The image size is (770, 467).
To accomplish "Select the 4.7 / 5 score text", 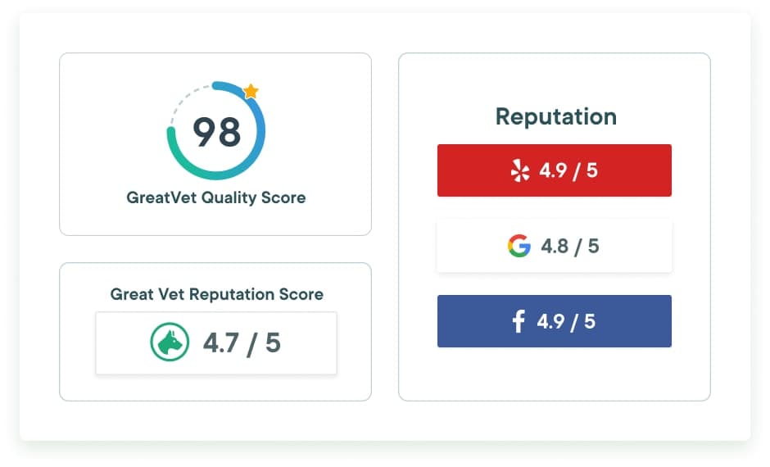I will coord(242,342).
